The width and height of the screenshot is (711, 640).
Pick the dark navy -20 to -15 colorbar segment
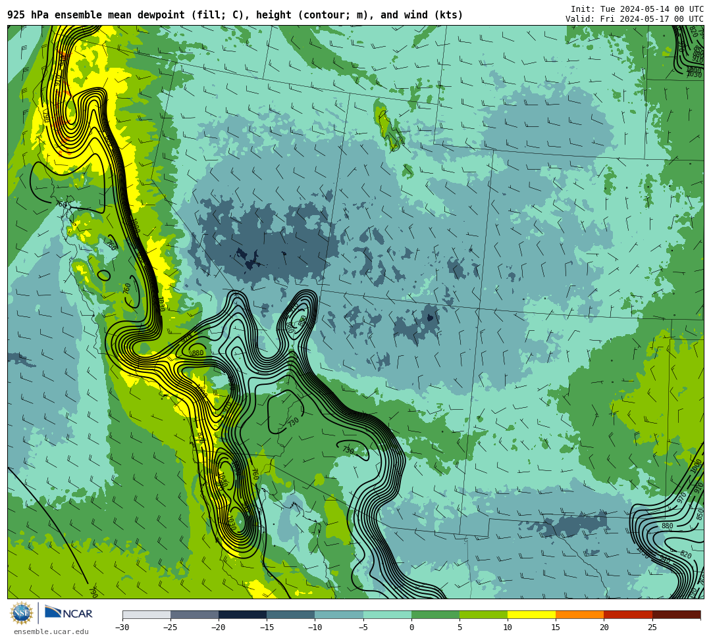tap(242, 614)
